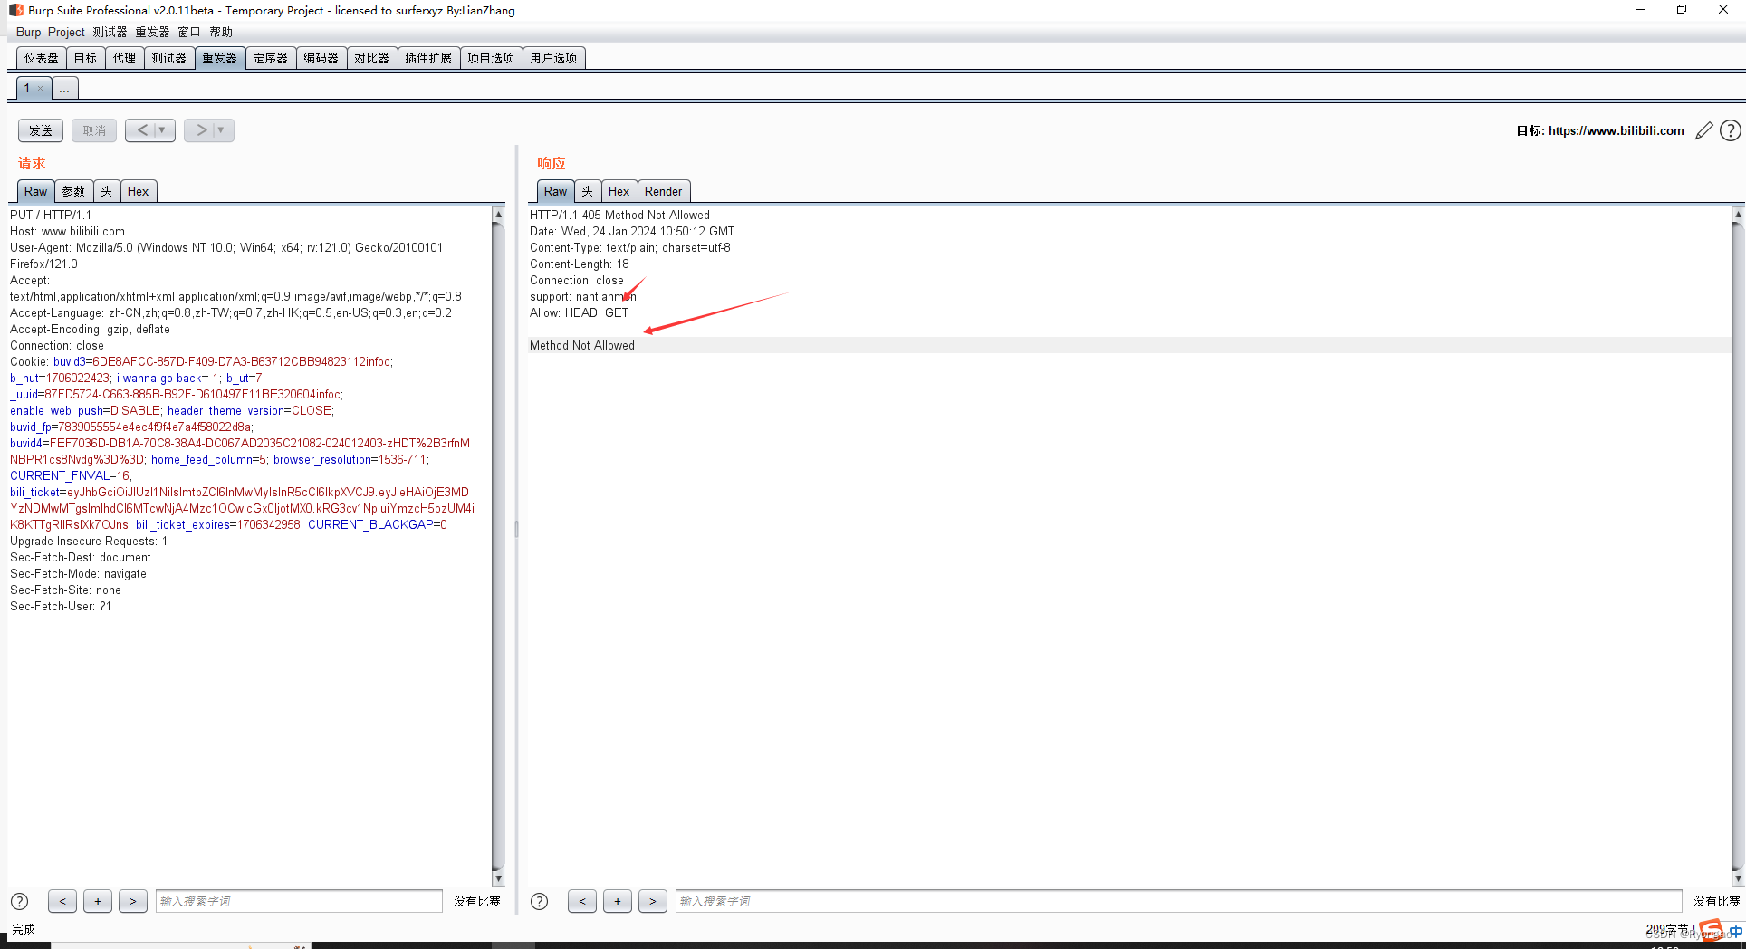Open the 编码器 decoder tab
Viewport: 1746px width, 949px height.
tap(321, 58)
